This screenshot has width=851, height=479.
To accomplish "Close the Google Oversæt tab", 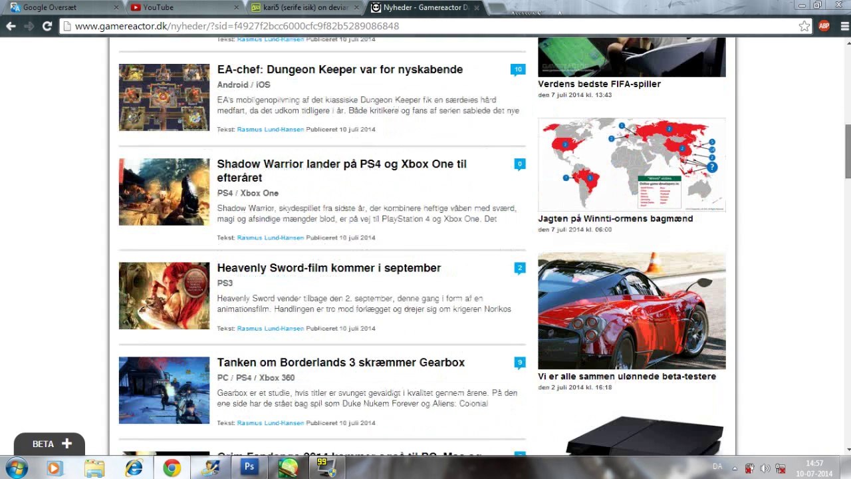I will 116,7.
